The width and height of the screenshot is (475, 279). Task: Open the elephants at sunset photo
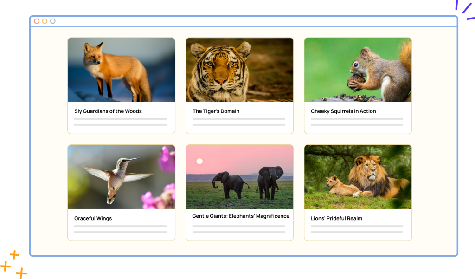pos(239,177)
